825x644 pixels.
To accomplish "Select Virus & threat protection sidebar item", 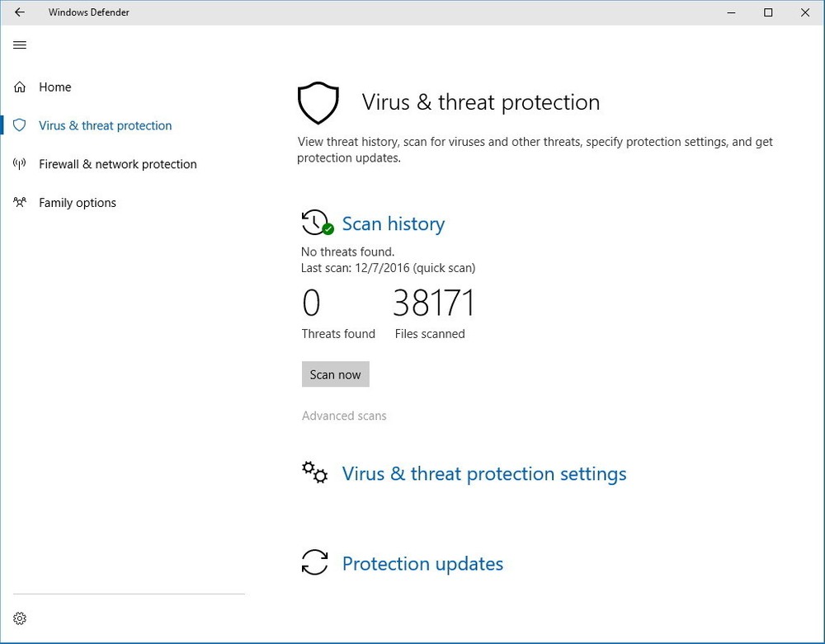I will pos(106,125).
